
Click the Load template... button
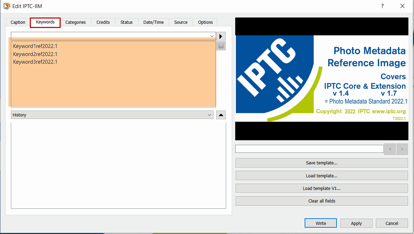[x=321, y=176]
